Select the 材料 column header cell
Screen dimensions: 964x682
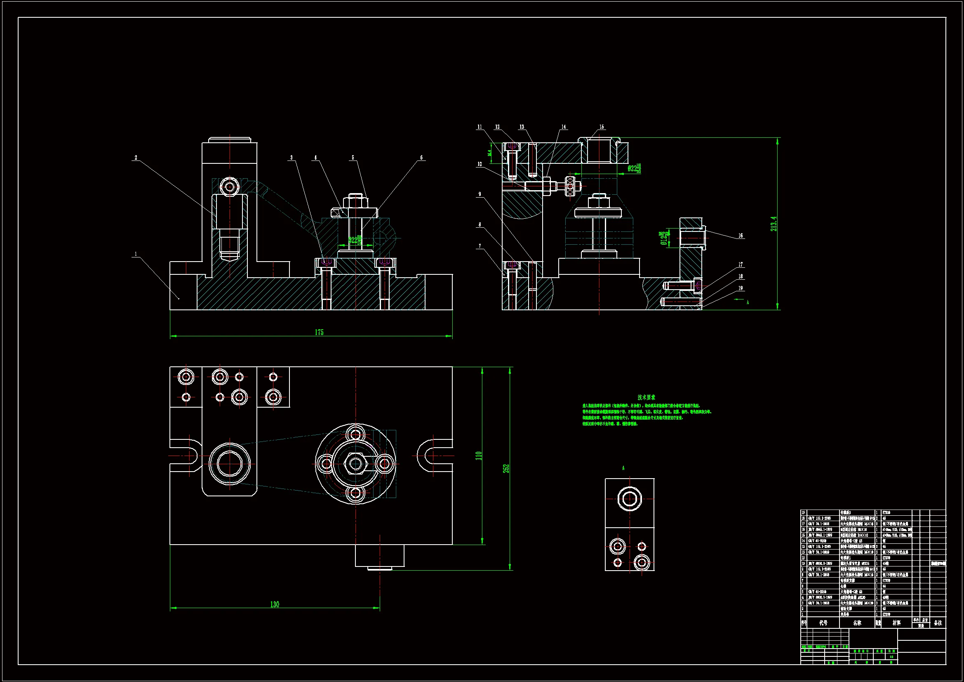click(896, 623)
